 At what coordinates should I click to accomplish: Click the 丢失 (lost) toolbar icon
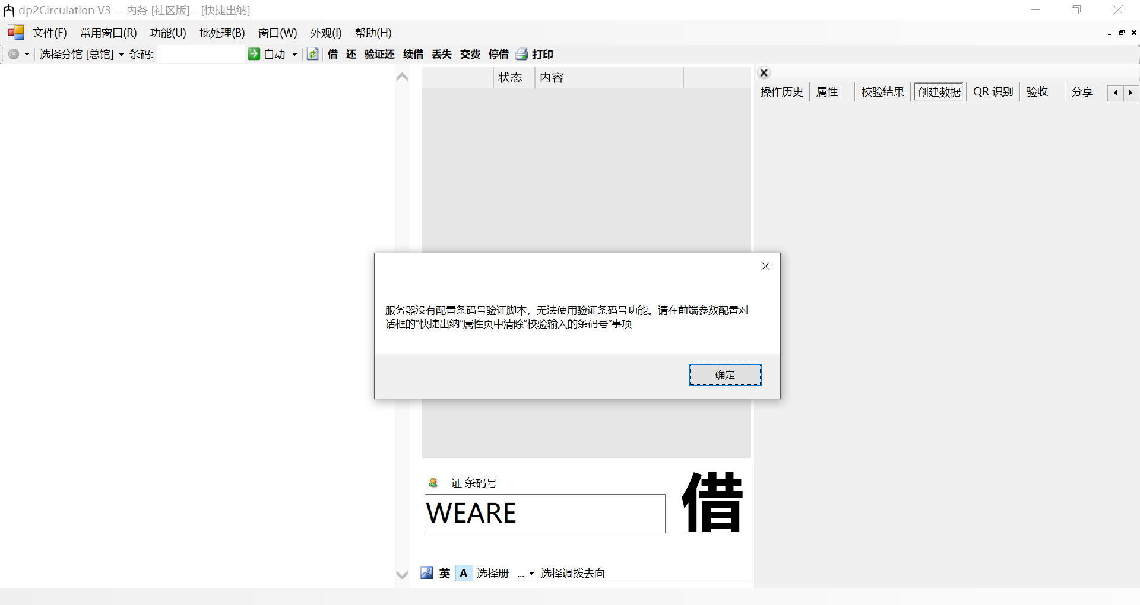pos(441,54)
